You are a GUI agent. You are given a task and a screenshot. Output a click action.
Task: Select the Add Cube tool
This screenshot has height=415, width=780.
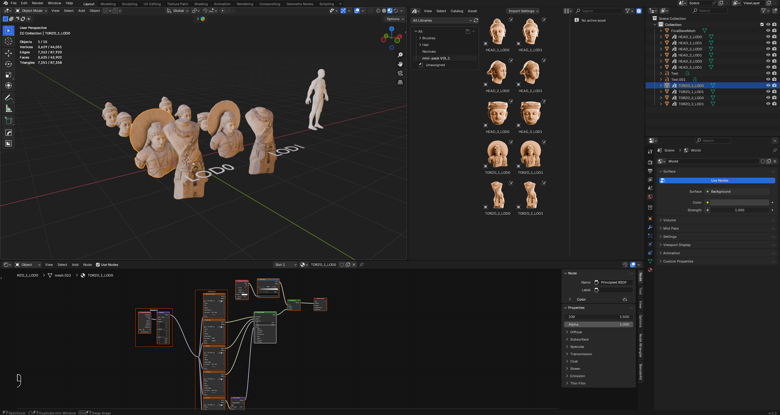pyautogui.click(x=9, y=121)
